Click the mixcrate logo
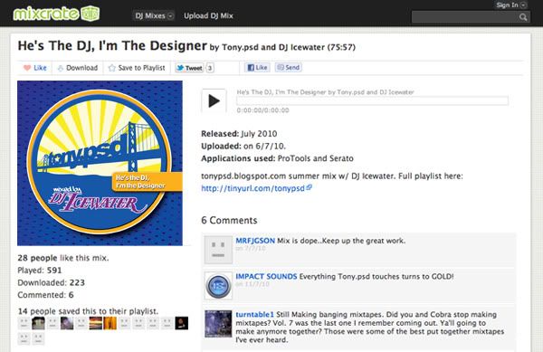 point(56,14)
